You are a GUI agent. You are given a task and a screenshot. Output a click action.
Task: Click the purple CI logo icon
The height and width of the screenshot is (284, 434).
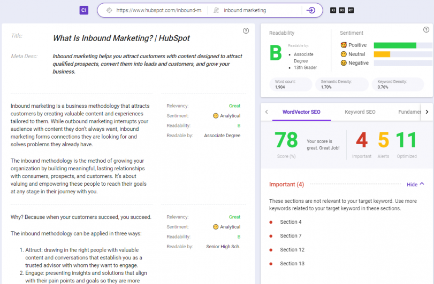coord(84,10)
